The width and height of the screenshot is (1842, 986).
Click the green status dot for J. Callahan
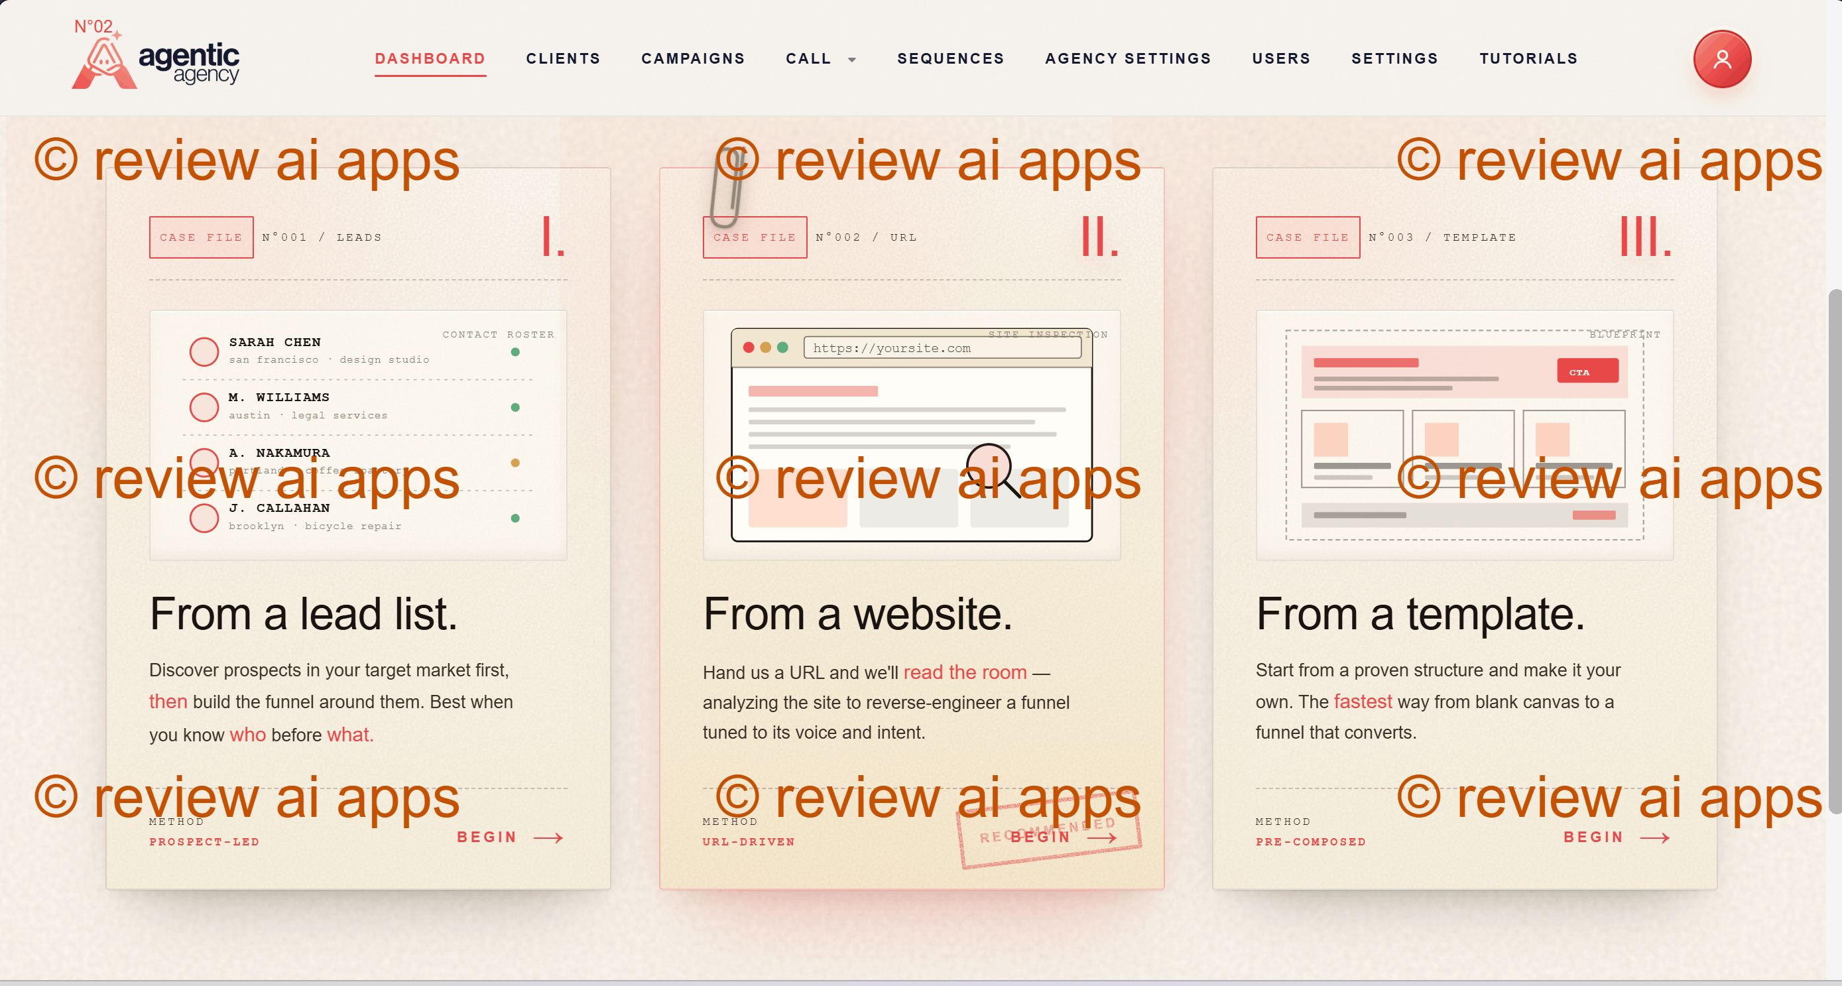coord(515,518)
